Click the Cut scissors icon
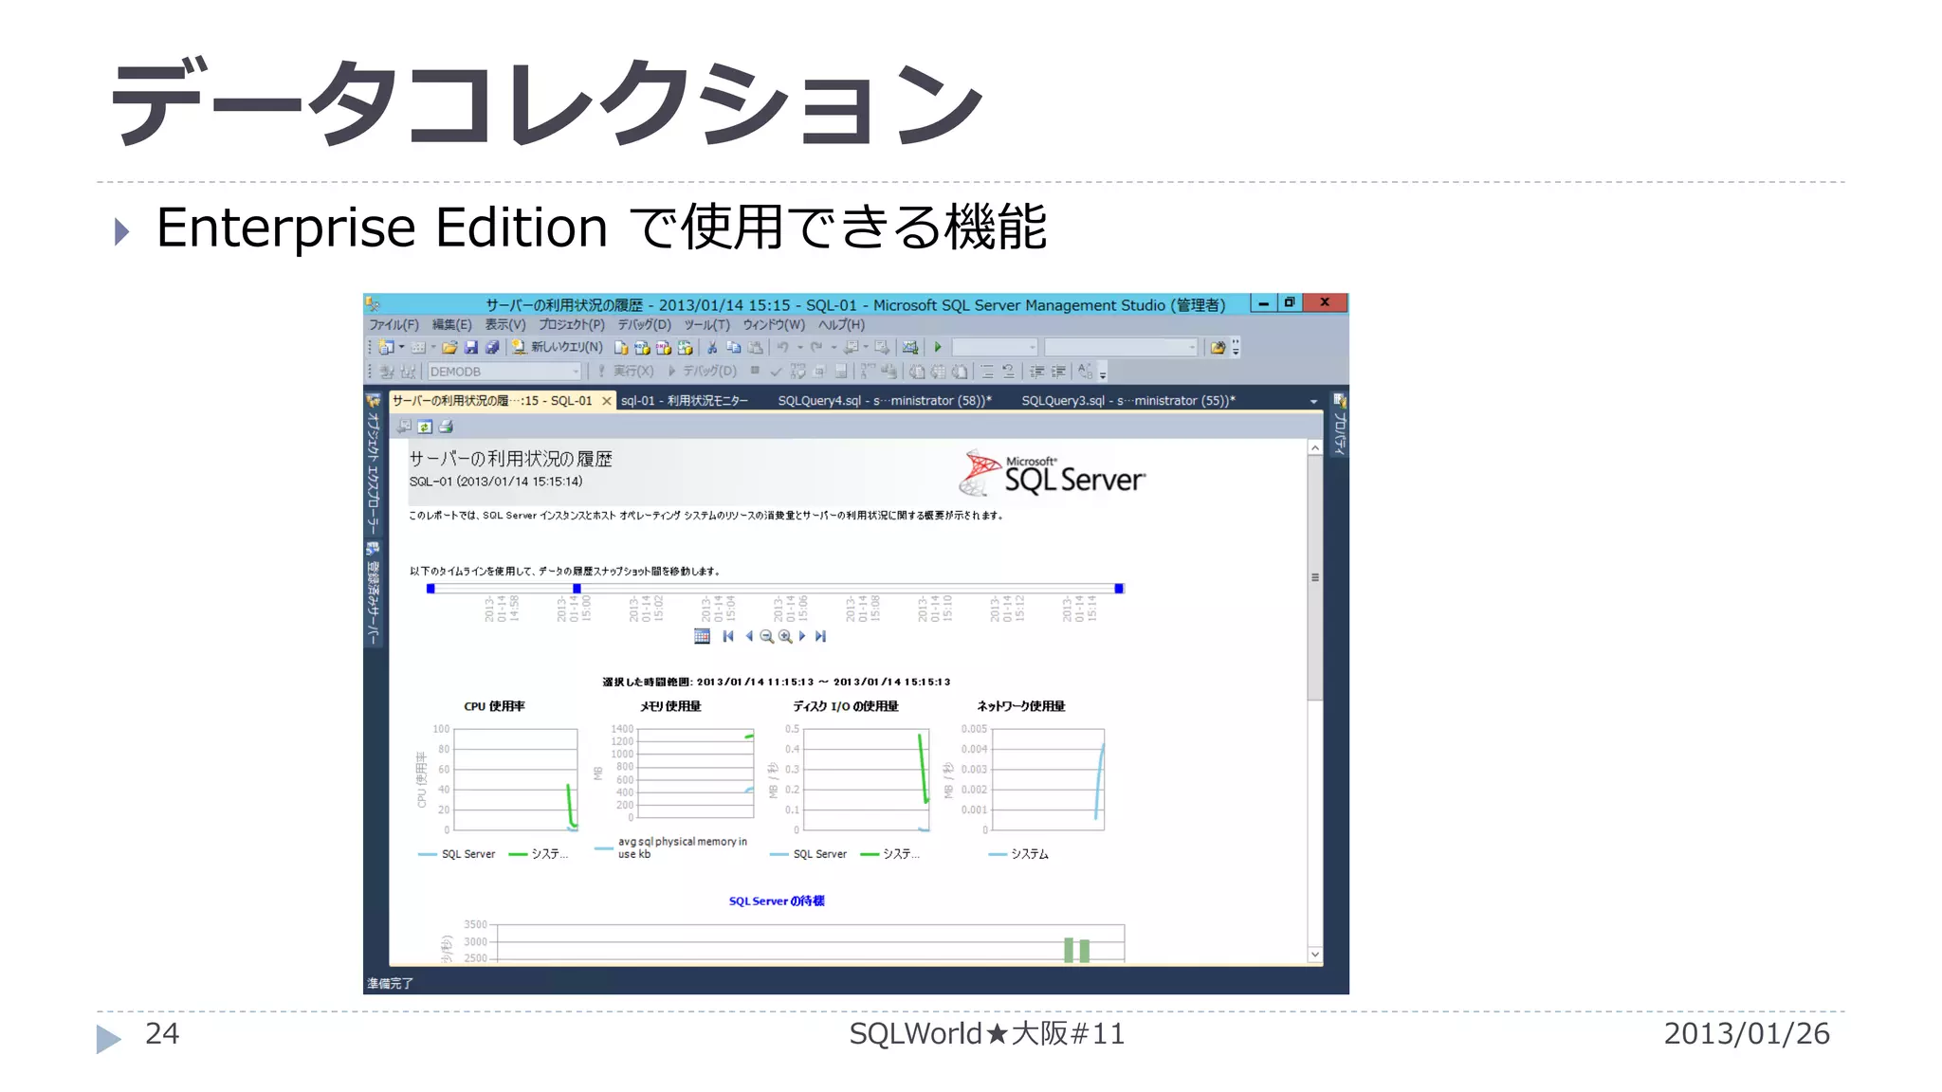This screenshot has width=1942, height=1092. coord(712,348)
